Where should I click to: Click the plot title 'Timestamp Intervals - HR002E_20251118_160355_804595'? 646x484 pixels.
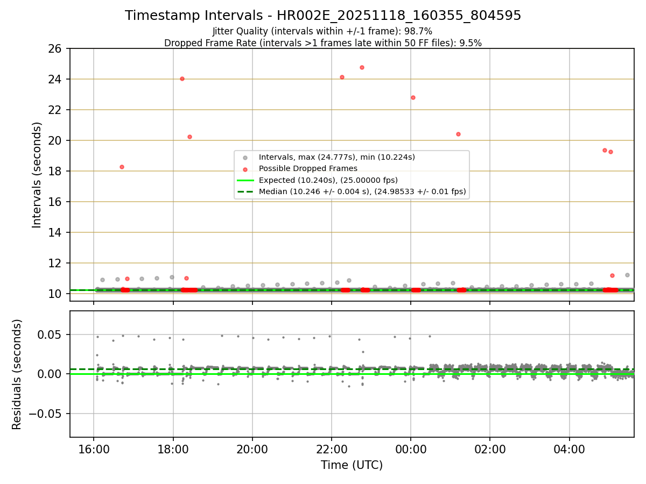323,16
